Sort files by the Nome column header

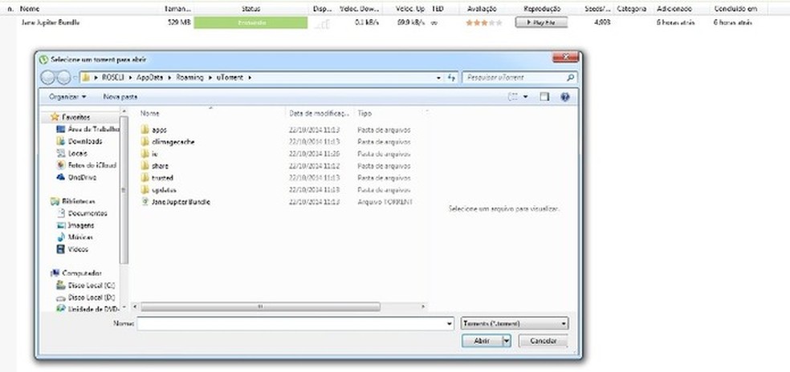click(149, 114)
